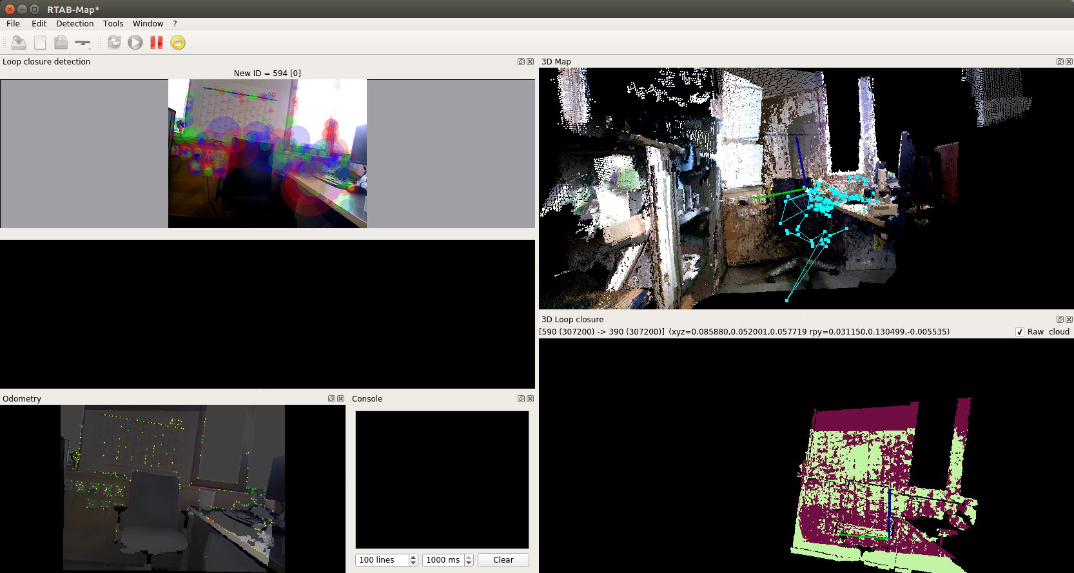Open the File menu
Screen dimensions: 1074x573
(13, 23)
